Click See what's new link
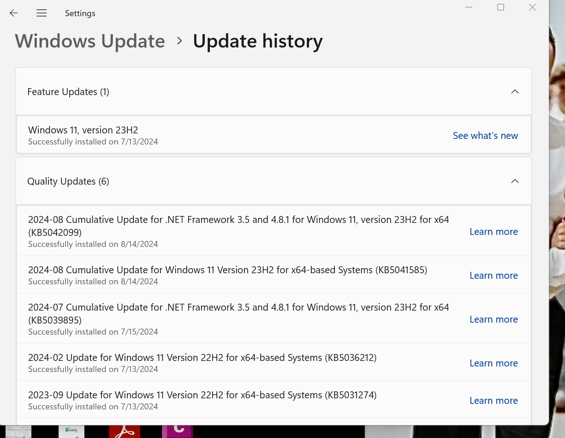The width and height of the screenshot is (565, 438). click(485, 136)
